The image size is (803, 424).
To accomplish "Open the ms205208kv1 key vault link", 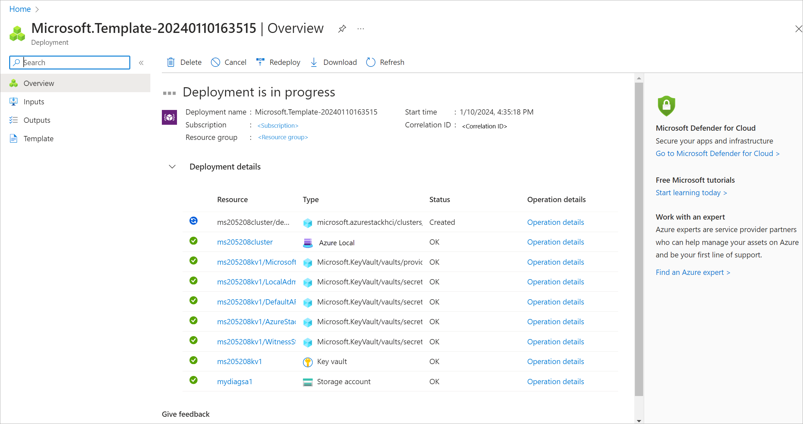I will (x=239, y=361).
